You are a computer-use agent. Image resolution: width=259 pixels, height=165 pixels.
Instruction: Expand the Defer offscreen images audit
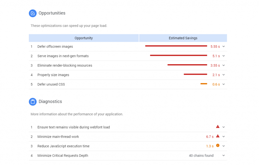pyautogui.click(x=223, y=46)
